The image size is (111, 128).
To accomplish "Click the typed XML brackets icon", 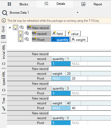I will (4, 90).
